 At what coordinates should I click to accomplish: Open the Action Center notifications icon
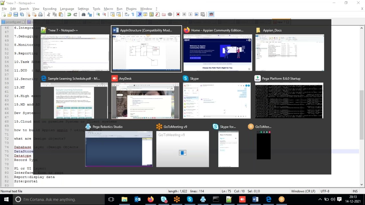pyautogui.click(x=339, y=199)
